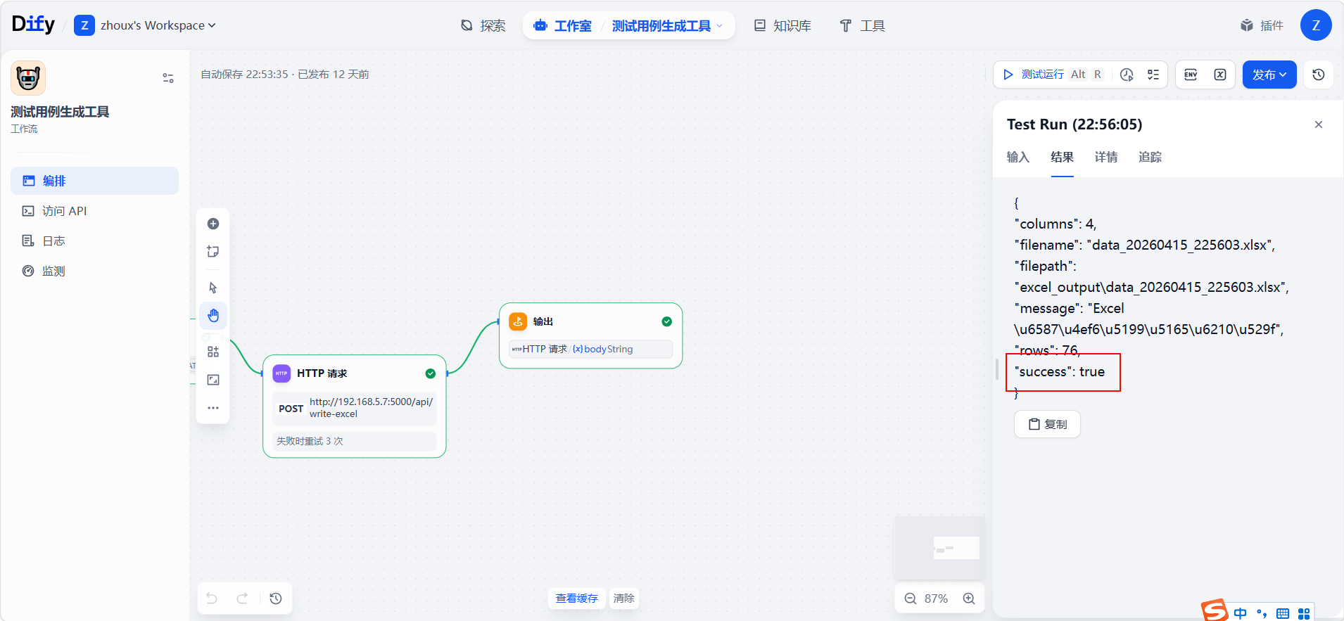Show the checklist icon in toolbar
Image resolution: width=1344 pixels, height=621 pixels.
tap(1153, 75)
